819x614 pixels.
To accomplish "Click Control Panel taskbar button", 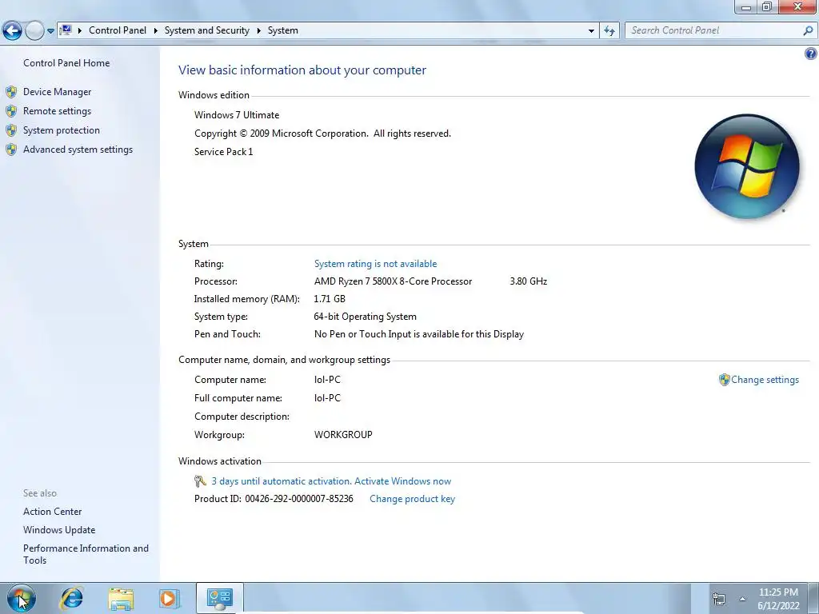I will (219, 598).
